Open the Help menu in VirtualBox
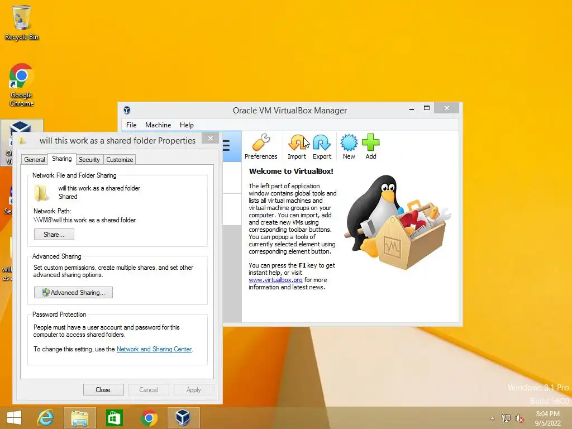 pyautogui.click(x=187, y=125)
